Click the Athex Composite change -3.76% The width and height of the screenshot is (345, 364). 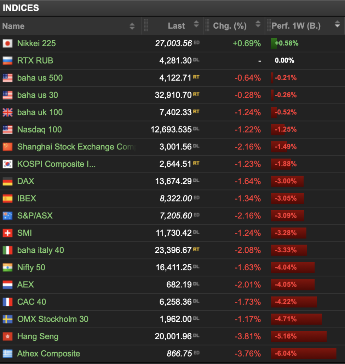click(248, 353)
